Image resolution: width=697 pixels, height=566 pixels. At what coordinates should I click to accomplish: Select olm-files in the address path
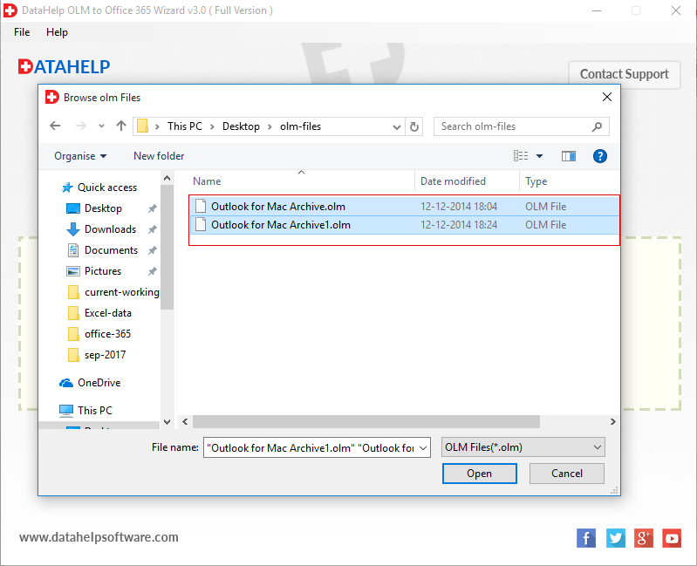(300, 126)
